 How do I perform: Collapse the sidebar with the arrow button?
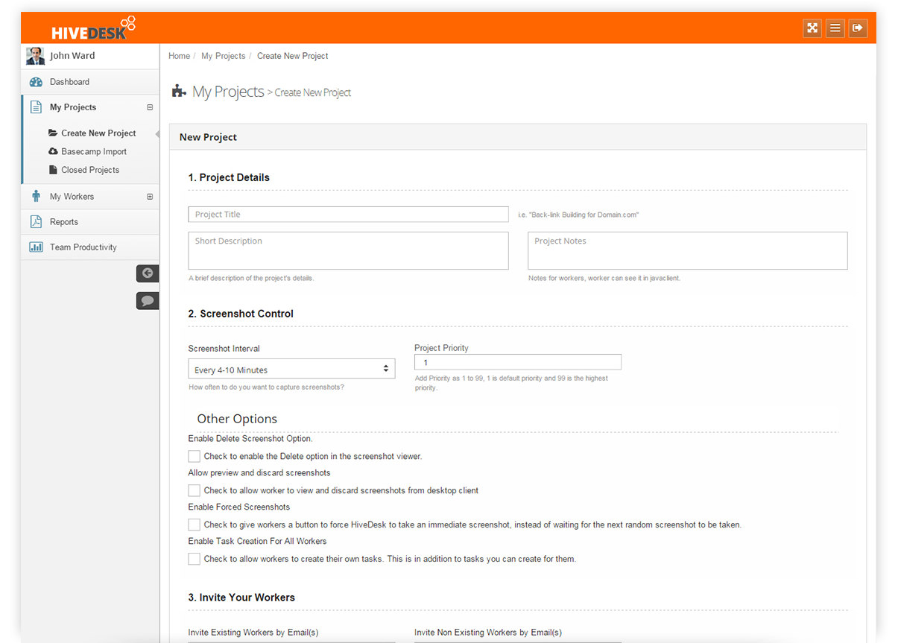point(147,273)
